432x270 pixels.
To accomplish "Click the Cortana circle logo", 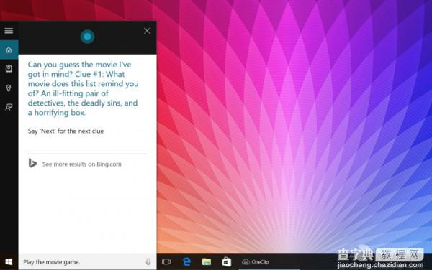I will pos(88,37).
